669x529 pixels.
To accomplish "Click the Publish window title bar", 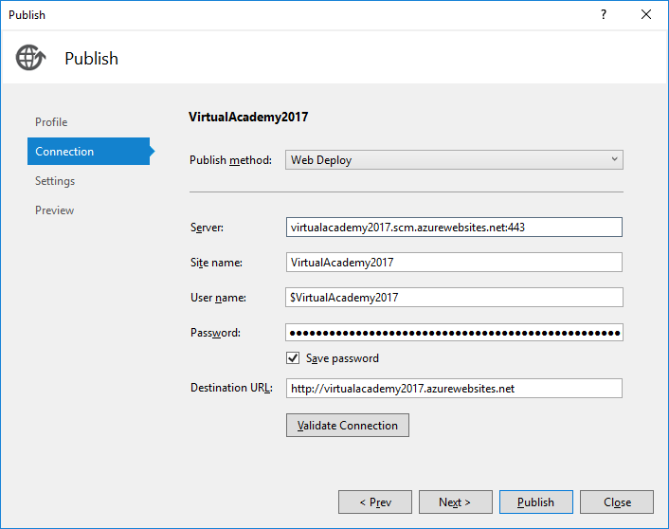I will (x=284, y=15).
